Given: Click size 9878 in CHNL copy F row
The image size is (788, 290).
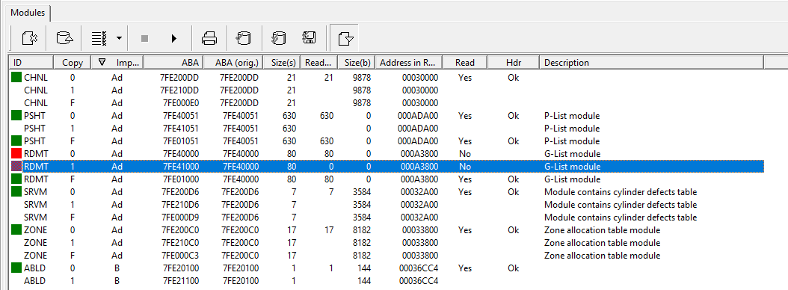Looking at the screenshot, I should click(362, 103).
